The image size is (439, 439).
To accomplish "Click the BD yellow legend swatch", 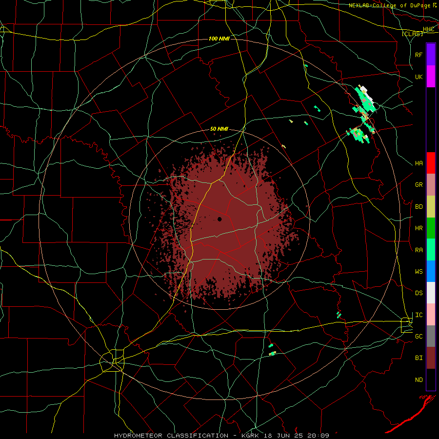I will [431, 206].
